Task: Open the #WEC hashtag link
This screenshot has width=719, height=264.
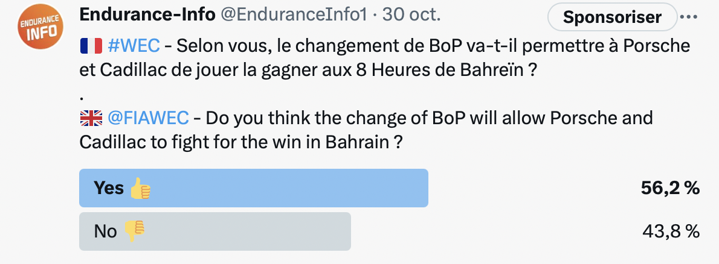Action: [x=134, y=46]
